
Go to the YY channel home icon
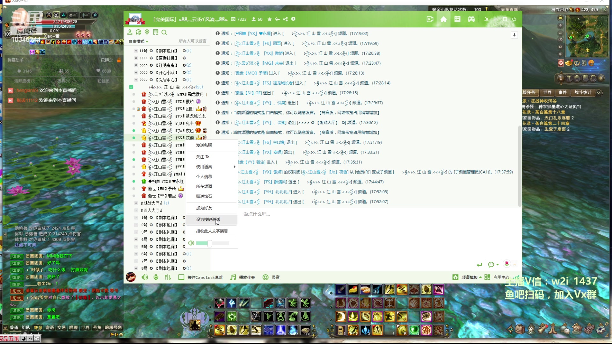(443, 19)
